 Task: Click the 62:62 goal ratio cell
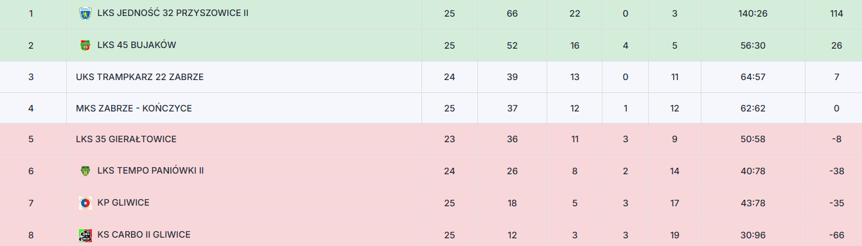753,108
